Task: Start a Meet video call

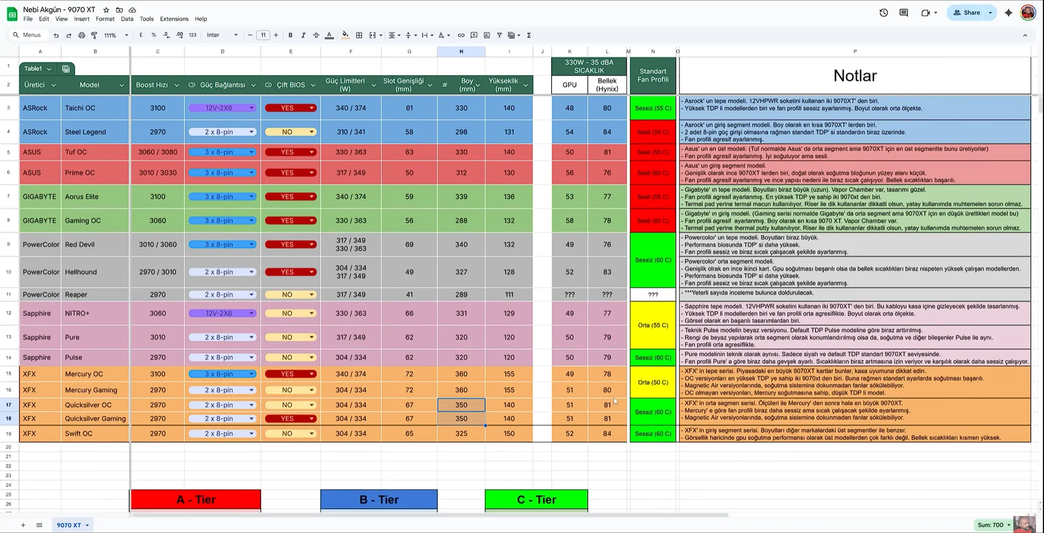Action: pyautogui.click(x=925, y=12)
